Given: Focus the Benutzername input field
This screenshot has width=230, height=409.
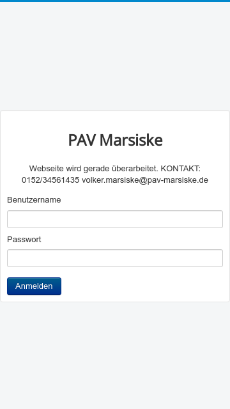Looking at the screenshot, I should (x=115, y=219).
